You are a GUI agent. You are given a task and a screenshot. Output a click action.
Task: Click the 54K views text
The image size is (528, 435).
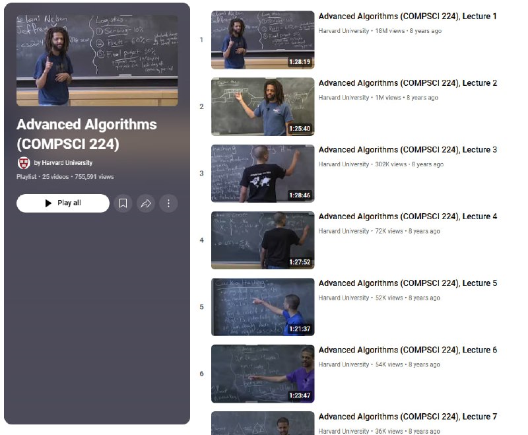(x=389, y=364)
